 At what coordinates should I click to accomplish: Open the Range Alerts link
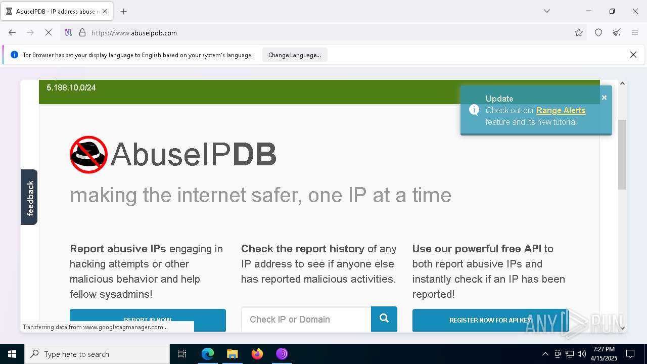click(561, 110)
